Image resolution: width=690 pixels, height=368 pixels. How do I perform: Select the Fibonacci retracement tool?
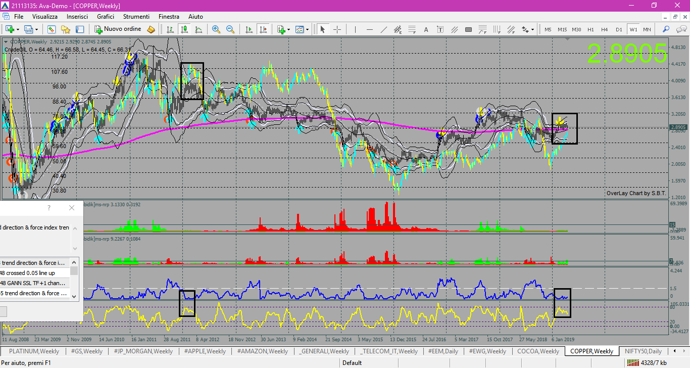click(412, 29)
